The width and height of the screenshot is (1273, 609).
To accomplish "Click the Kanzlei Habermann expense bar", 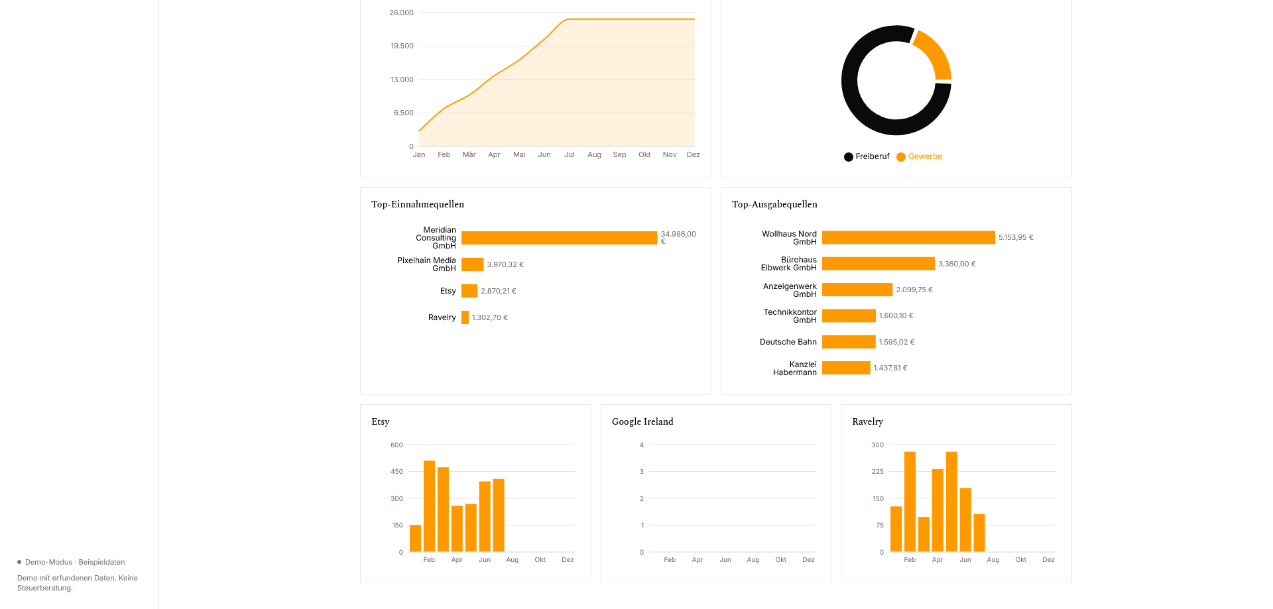I will coord(846,368).
